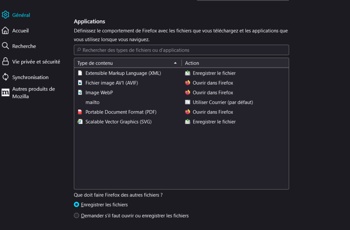
Task: Open action dropdown for Extensible Markup Language
Action: (x=214, y=73)
